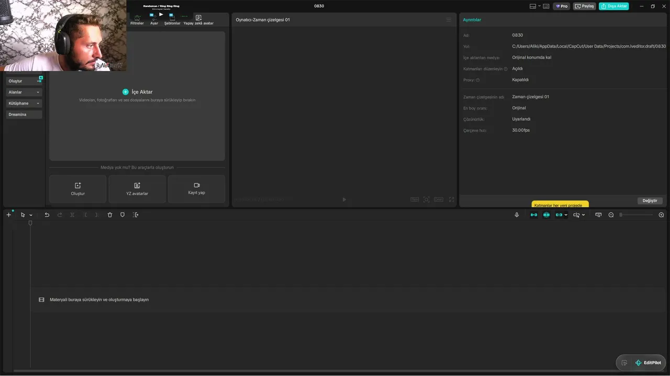Click the 30.00fps frame rate value
Viewport: 670px width, 376px height.
coord(521,130)
